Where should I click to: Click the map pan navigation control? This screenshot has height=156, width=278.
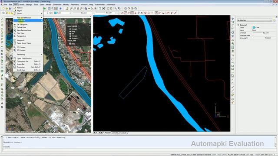click(x=9, y=23)
